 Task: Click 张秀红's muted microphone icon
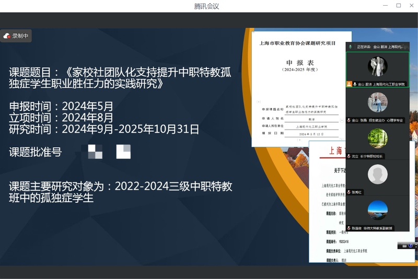coord(349,192)
